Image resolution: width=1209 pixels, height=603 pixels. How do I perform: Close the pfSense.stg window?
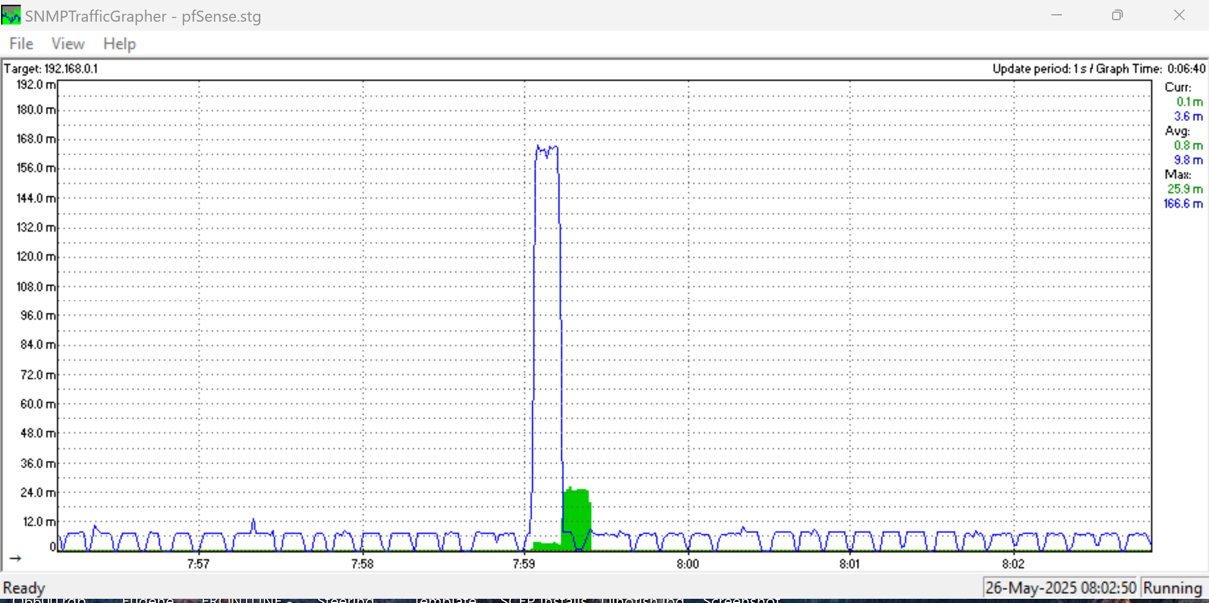point(1179,15)
